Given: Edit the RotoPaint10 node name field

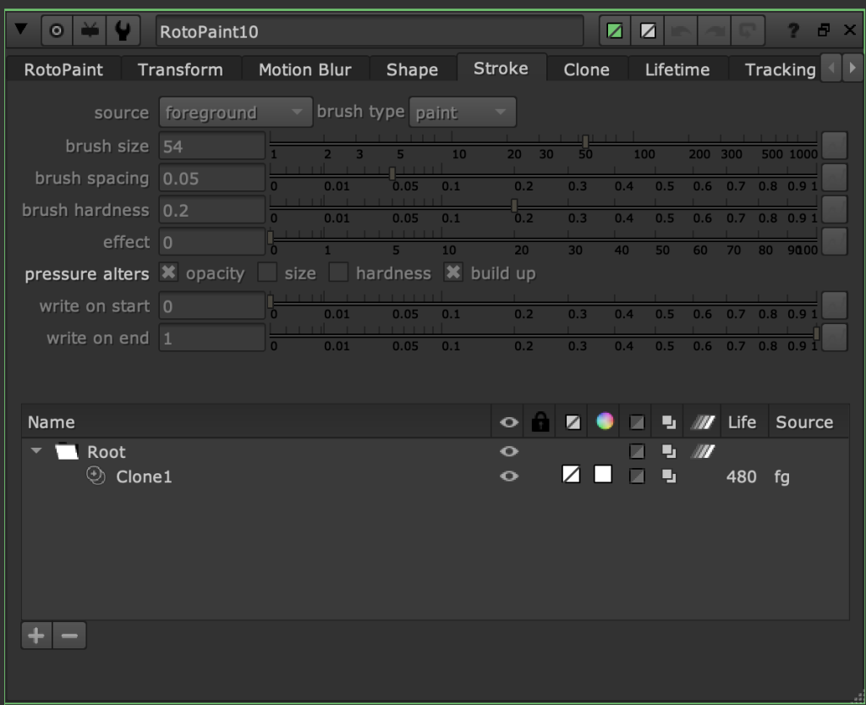Looking at the screenshot, I should [370, 31].
